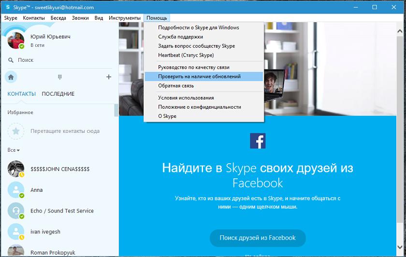Image resolution: width=406 pixels, height=257 pixels.
Task: Click the Facebook logo icon
Action: click(x=258, y=141)
